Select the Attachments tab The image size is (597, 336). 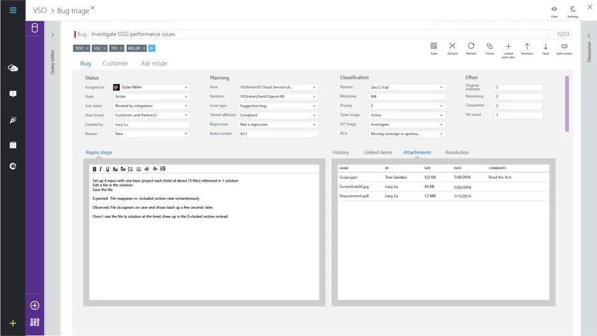click(x=417, y=152)
